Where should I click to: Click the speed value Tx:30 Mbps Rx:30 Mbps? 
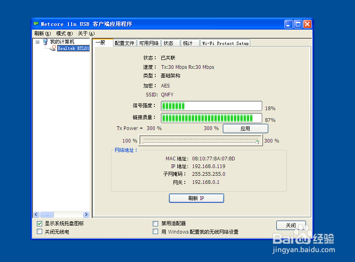(188, 67)
